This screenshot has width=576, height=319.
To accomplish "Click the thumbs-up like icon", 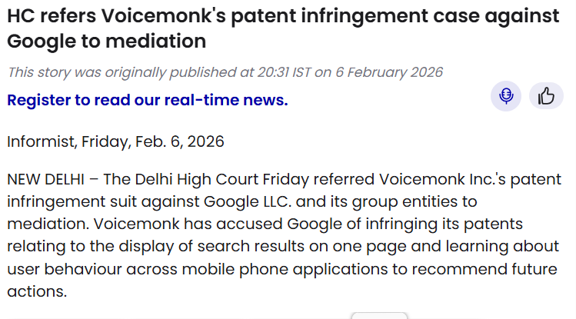I will [546, 96].
